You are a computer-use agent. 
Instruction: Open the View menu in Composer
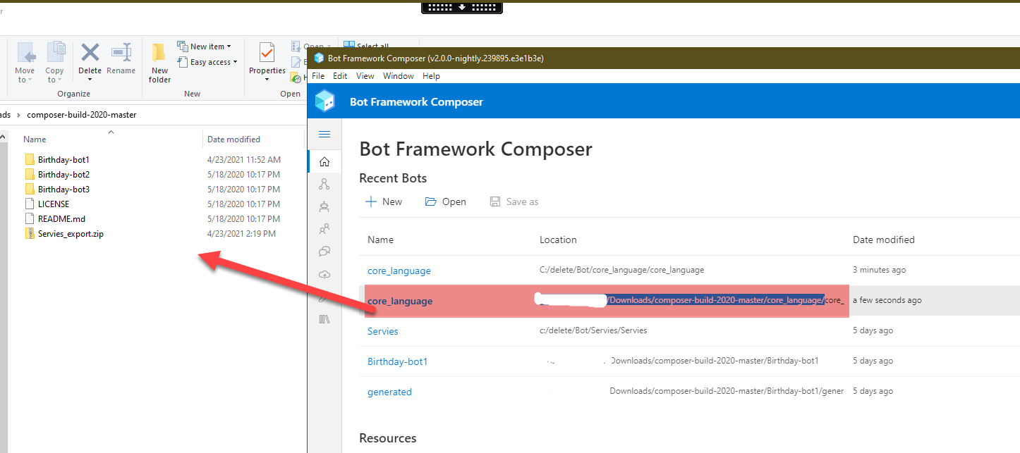365,75
